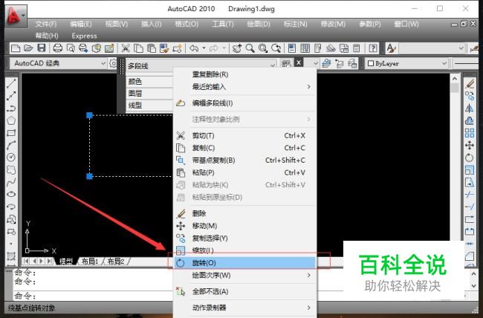Screen dimensions: 483x318
Task: Click the New drawing icon in toolbar
Action: [16, 48]
